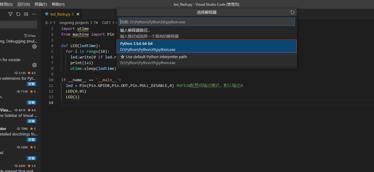Click 'LED(1)' on line 13
The height and width of the screenshot is (172, 374).
coord(73,97)
